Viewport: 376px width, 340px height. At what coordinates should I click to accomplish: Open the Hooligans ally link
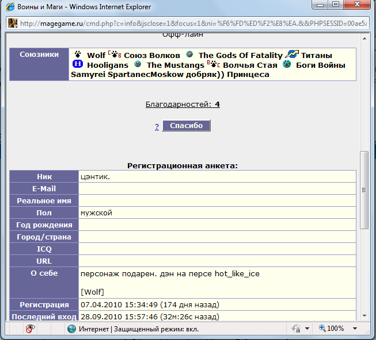coord(108,65)
